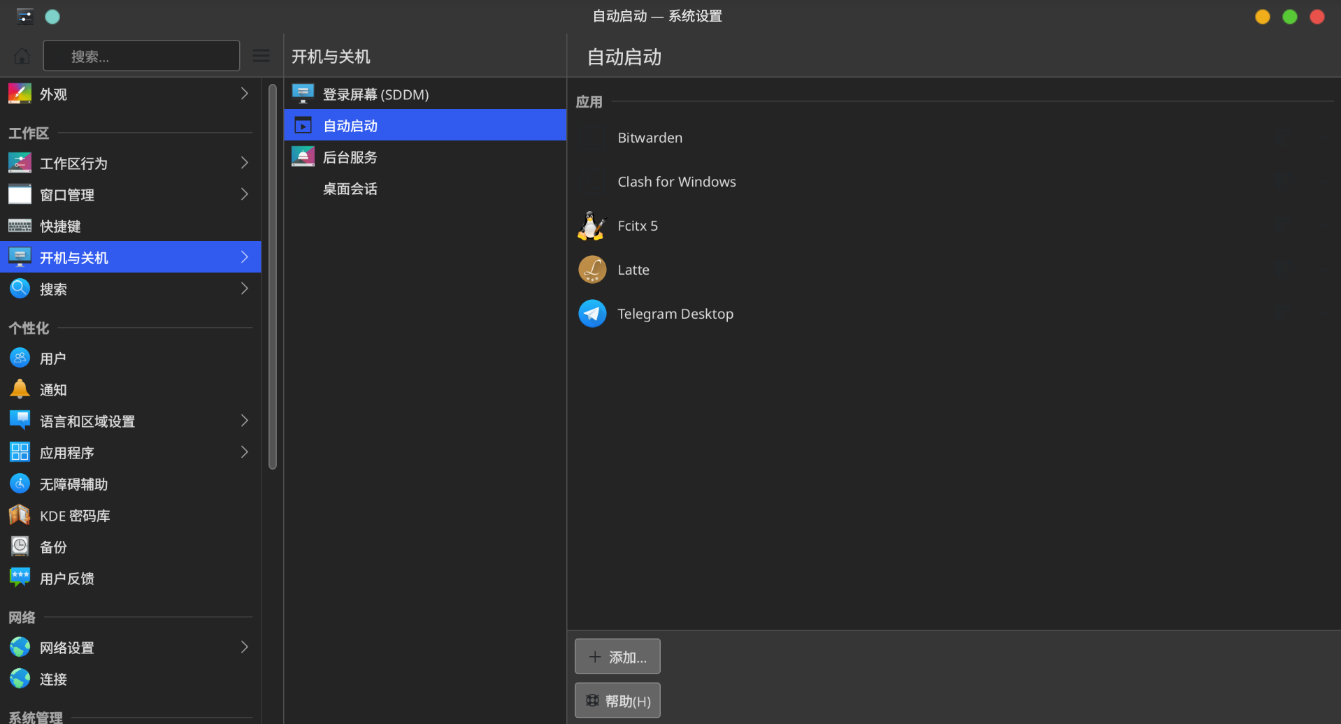Expand the 窗口管理 chevron

(x=244, y=194)
